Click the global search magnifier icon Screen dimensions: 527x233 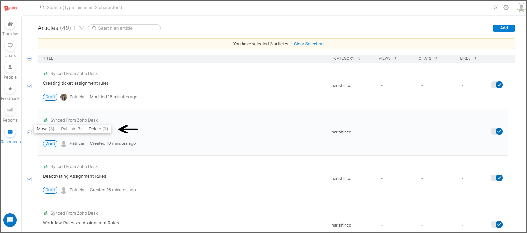pyautogui.click(x=42, y=7)
